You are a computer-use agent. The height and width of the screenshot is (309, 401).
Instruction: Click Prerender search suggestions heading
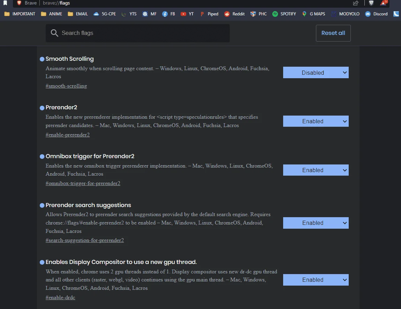pyautogui.click(x=88, y=205)
